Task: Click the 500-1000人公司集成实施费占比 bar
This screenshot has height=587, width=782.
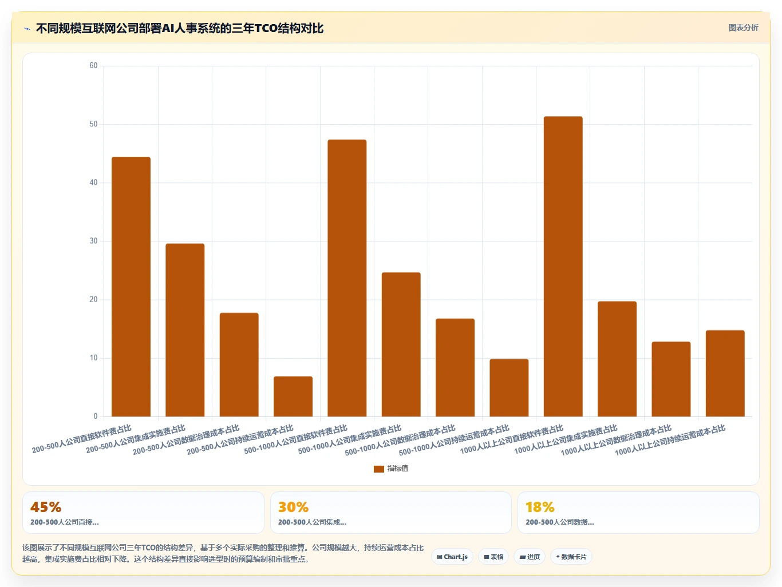Action: (401, 344)
